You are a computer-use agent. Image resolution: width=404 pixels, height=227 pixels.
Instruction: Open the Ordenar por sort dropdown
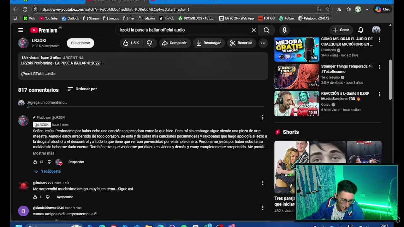[82, 89]
